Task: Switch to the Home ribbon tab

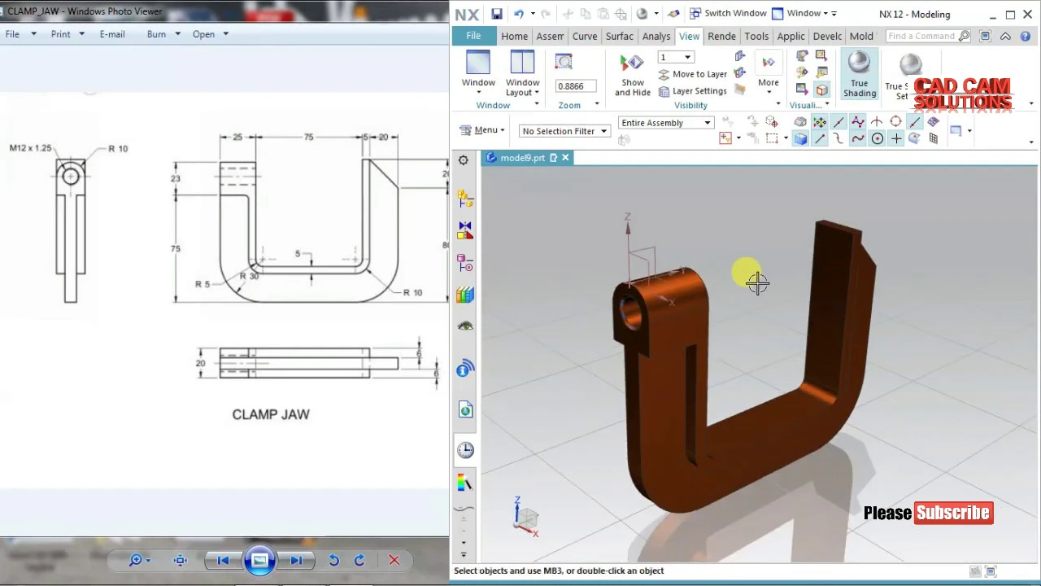Action: [x=514, y=36]
